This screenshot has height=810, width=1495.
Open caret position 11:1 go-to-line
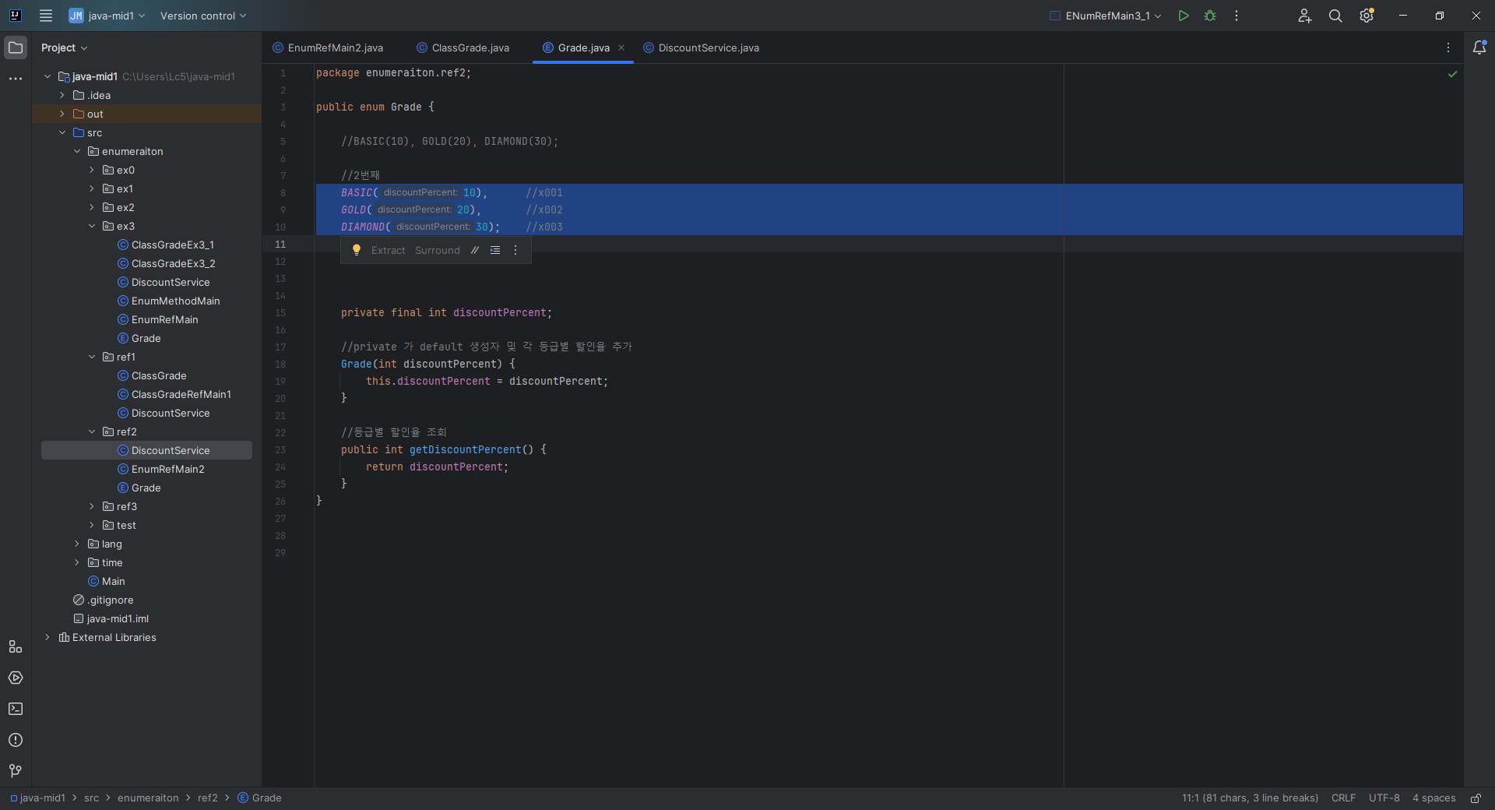[x=1250, y=798]
